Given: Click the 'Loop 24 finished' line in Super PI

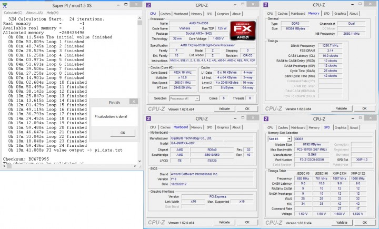Looking at the screenshot, I should [47, 146].
